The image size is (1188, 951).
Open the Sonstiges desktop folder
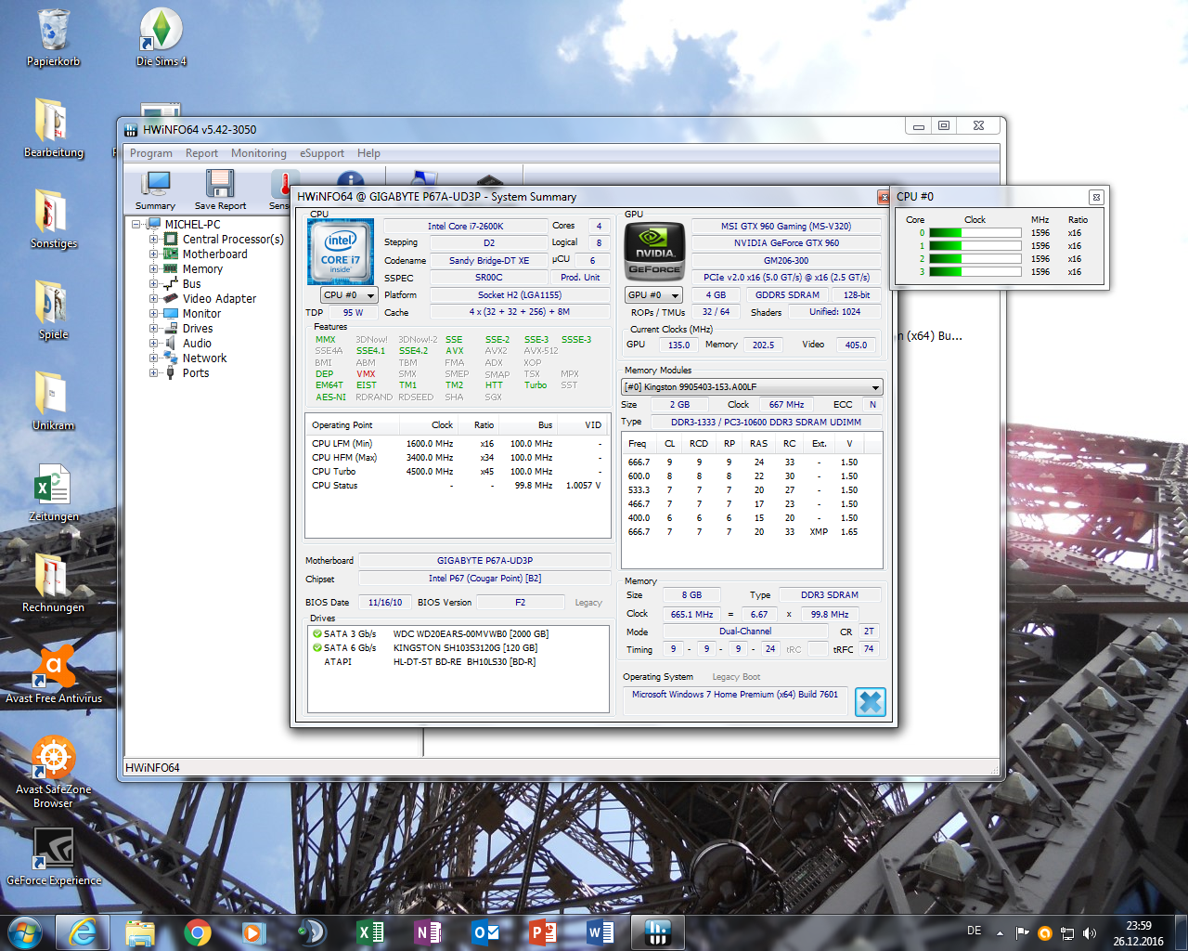[x=54, y=219]
